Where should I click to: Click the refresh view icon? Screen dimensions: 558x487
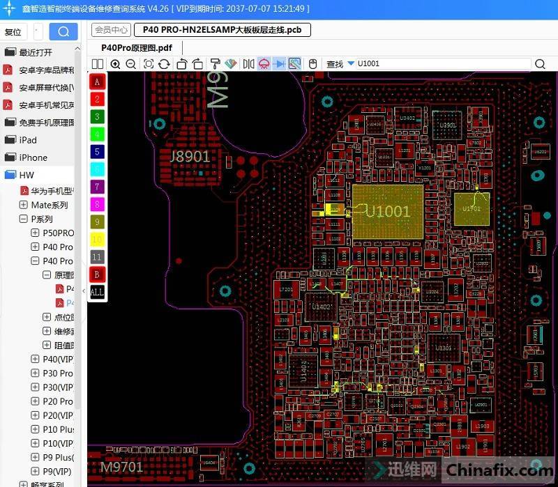[164, 64]
